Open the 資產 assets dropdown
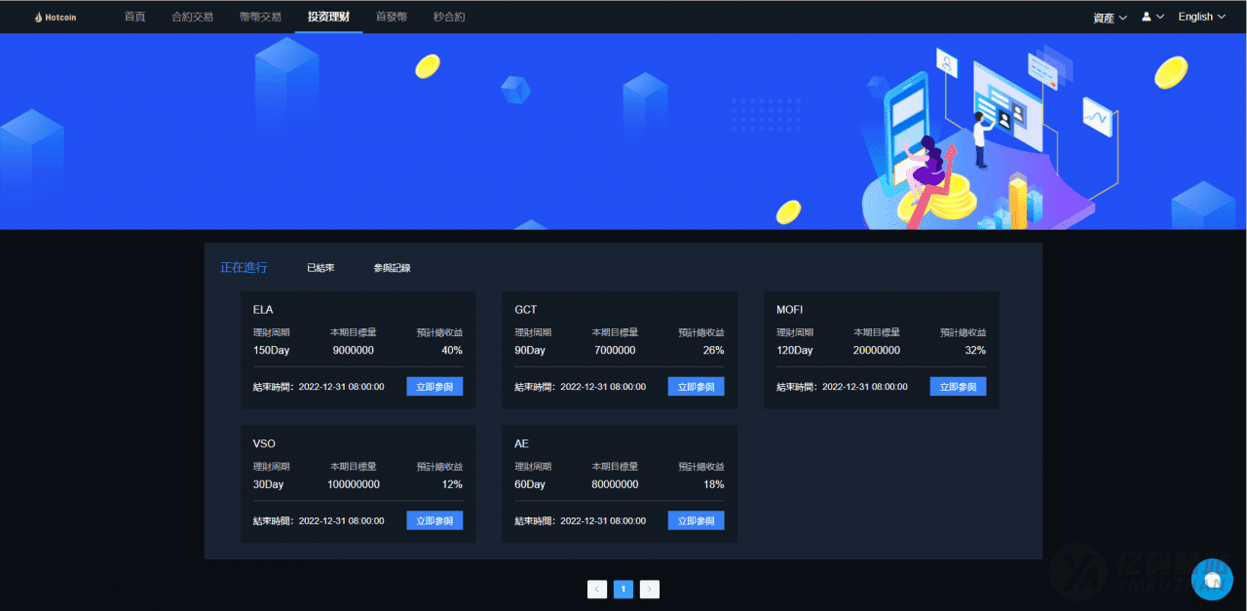This screenshot has height=611, width=1247. [1109, 17]
